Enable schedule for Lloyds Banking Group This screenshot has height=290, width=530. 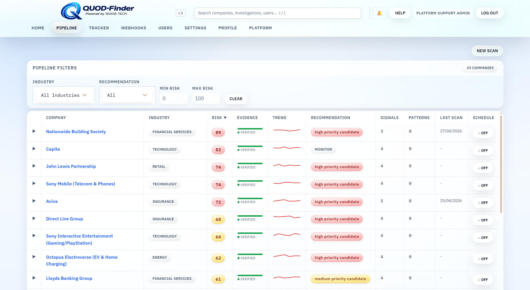pyautogui.click(x=483, y=280)
